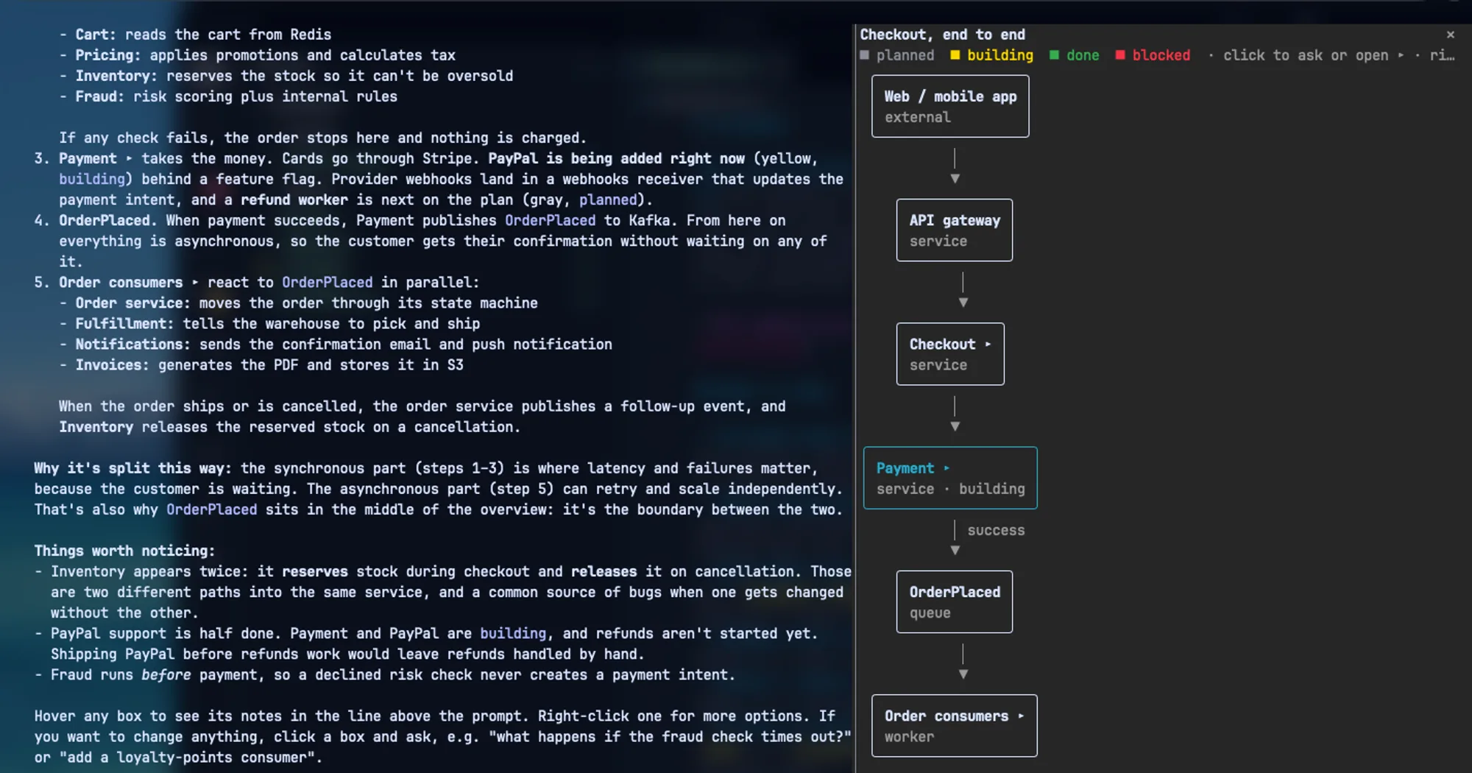Image resolution: width=1472 pixels, height=773 pixels.
Task: Click 'building' link in PayPal support bullet
Action: tap(513, 633)
